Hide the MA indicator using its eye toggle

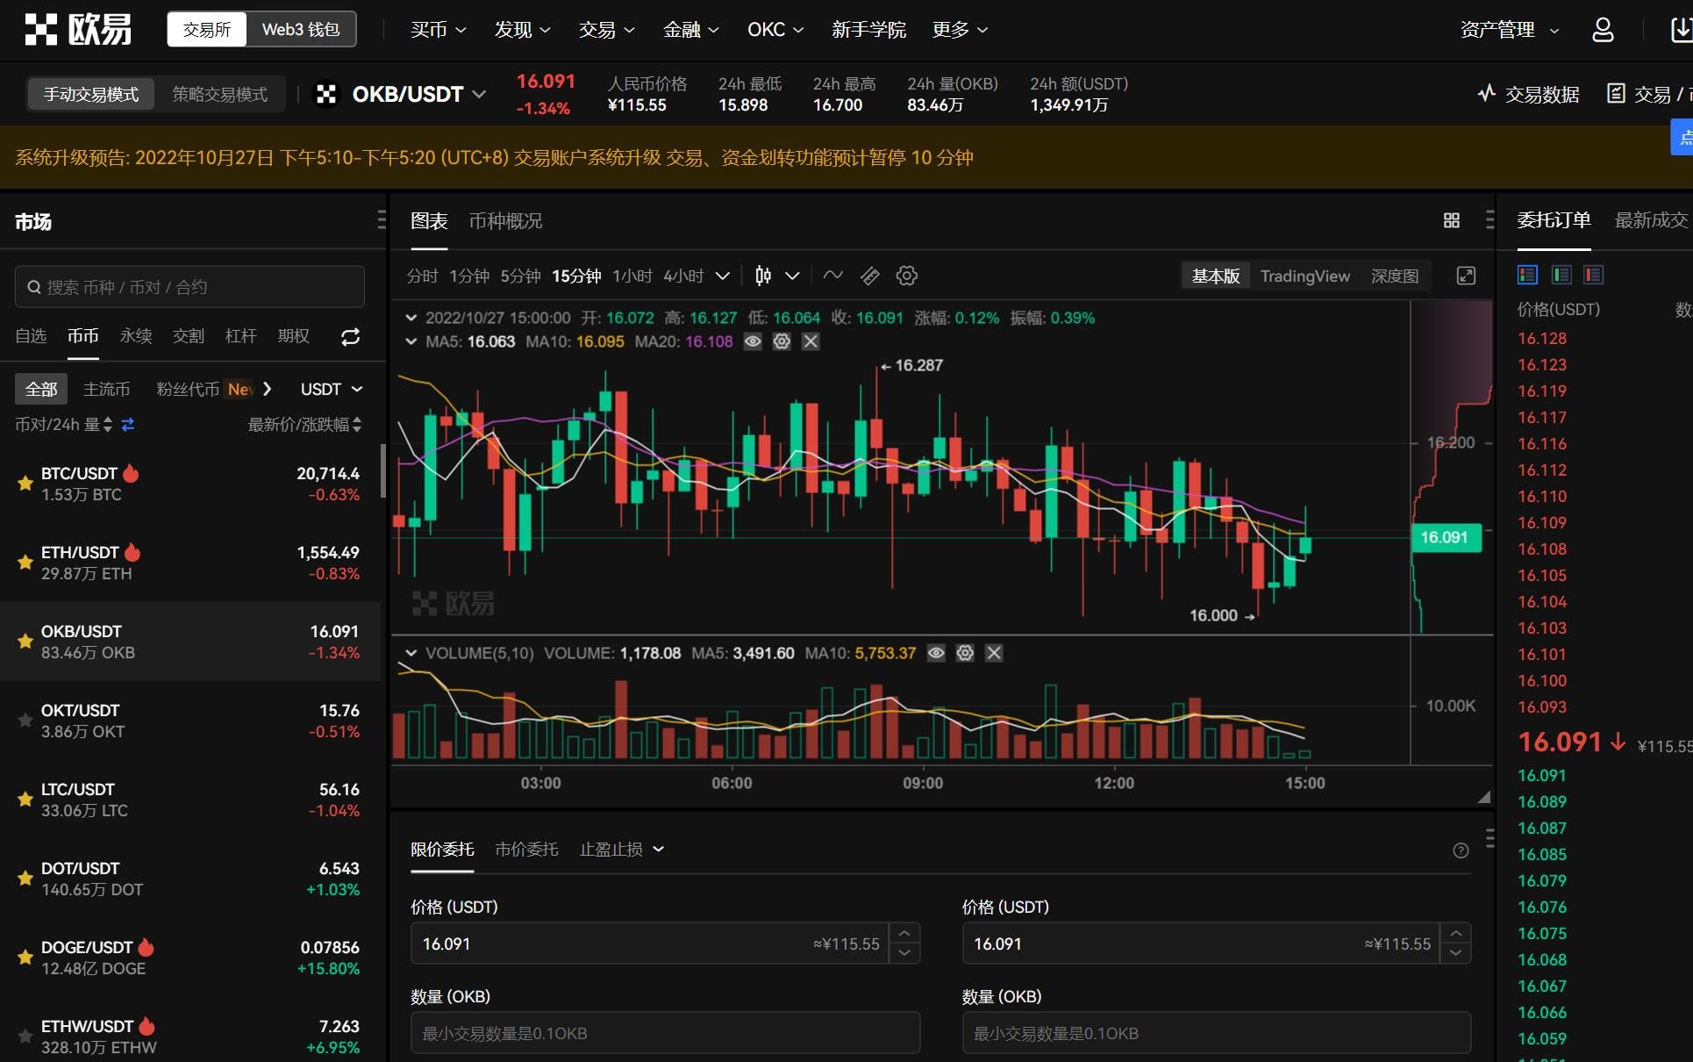pos(753,341)
